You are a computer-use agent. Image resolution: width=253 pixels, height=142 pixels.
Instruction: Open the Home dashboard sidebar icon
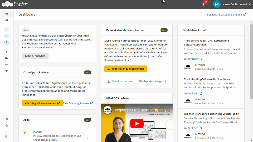click(x=6, y=14)
